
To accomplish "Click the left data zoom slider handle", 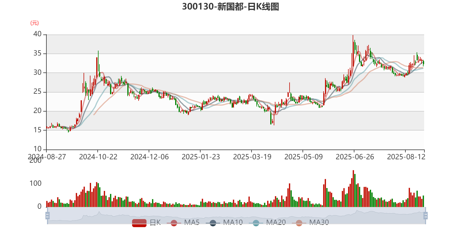I will (48, 216).
